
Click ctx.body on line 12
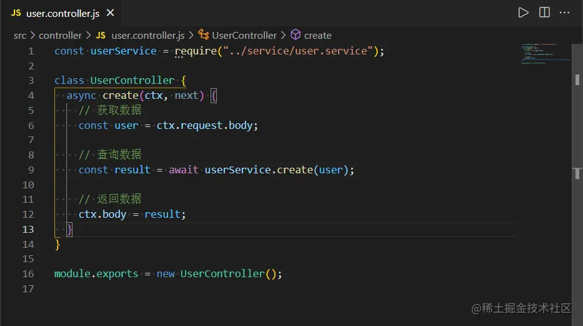tap(102, 215)
